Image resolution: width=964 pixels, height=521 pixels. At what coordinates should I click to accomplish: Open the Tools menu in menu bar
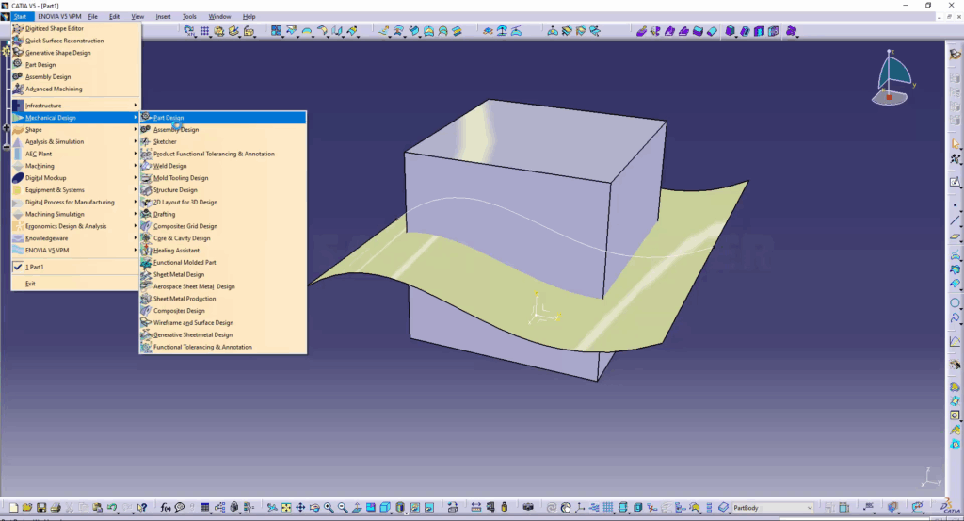click(189, 16)
